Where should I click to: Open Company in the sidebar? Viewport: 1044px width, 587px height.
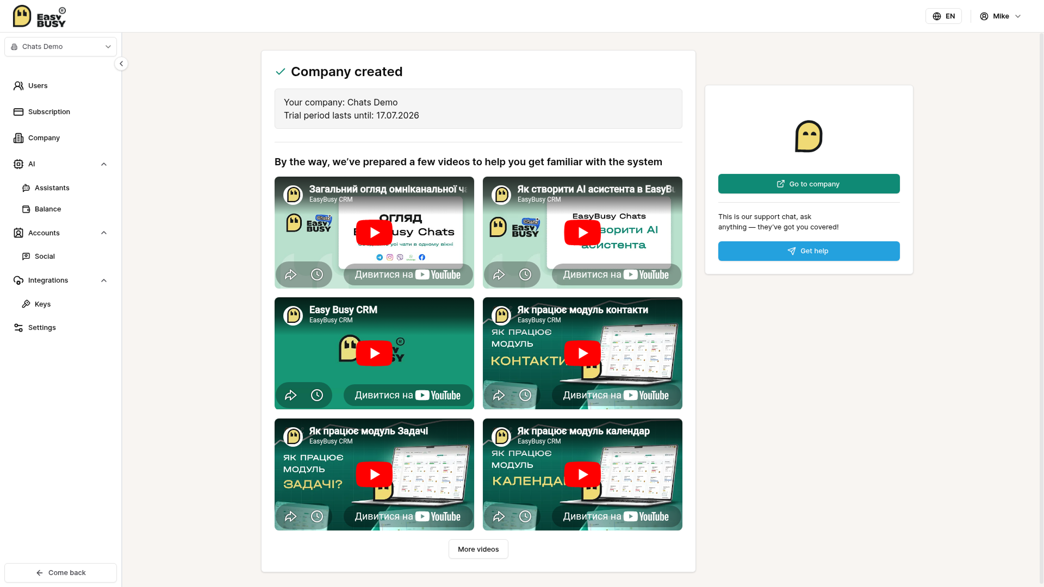coord(60,138)
